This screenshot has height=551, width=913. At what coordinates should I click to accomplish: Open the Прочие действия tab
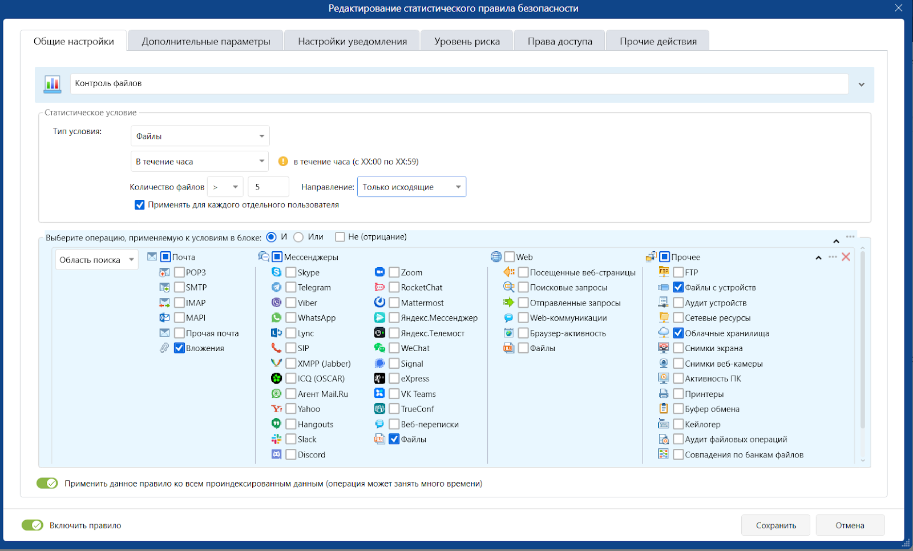[658, 41]
